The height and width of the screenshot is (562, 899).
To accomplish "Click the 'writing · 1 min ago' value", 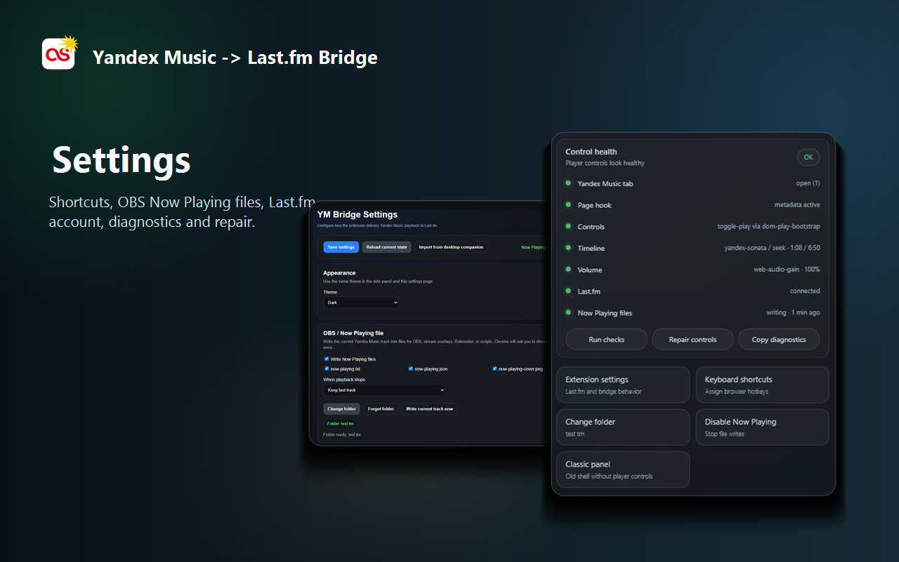I will click(793, 313).
